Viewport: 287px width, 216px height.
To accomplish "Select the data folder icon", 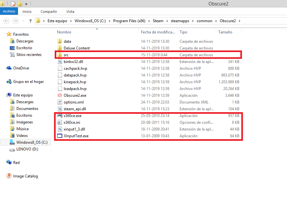I will pyautogui.click(x=60, y=41).
